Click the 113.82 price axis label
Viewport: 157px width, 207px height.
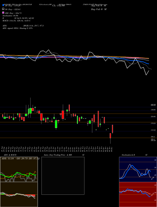tap(153, 130)
